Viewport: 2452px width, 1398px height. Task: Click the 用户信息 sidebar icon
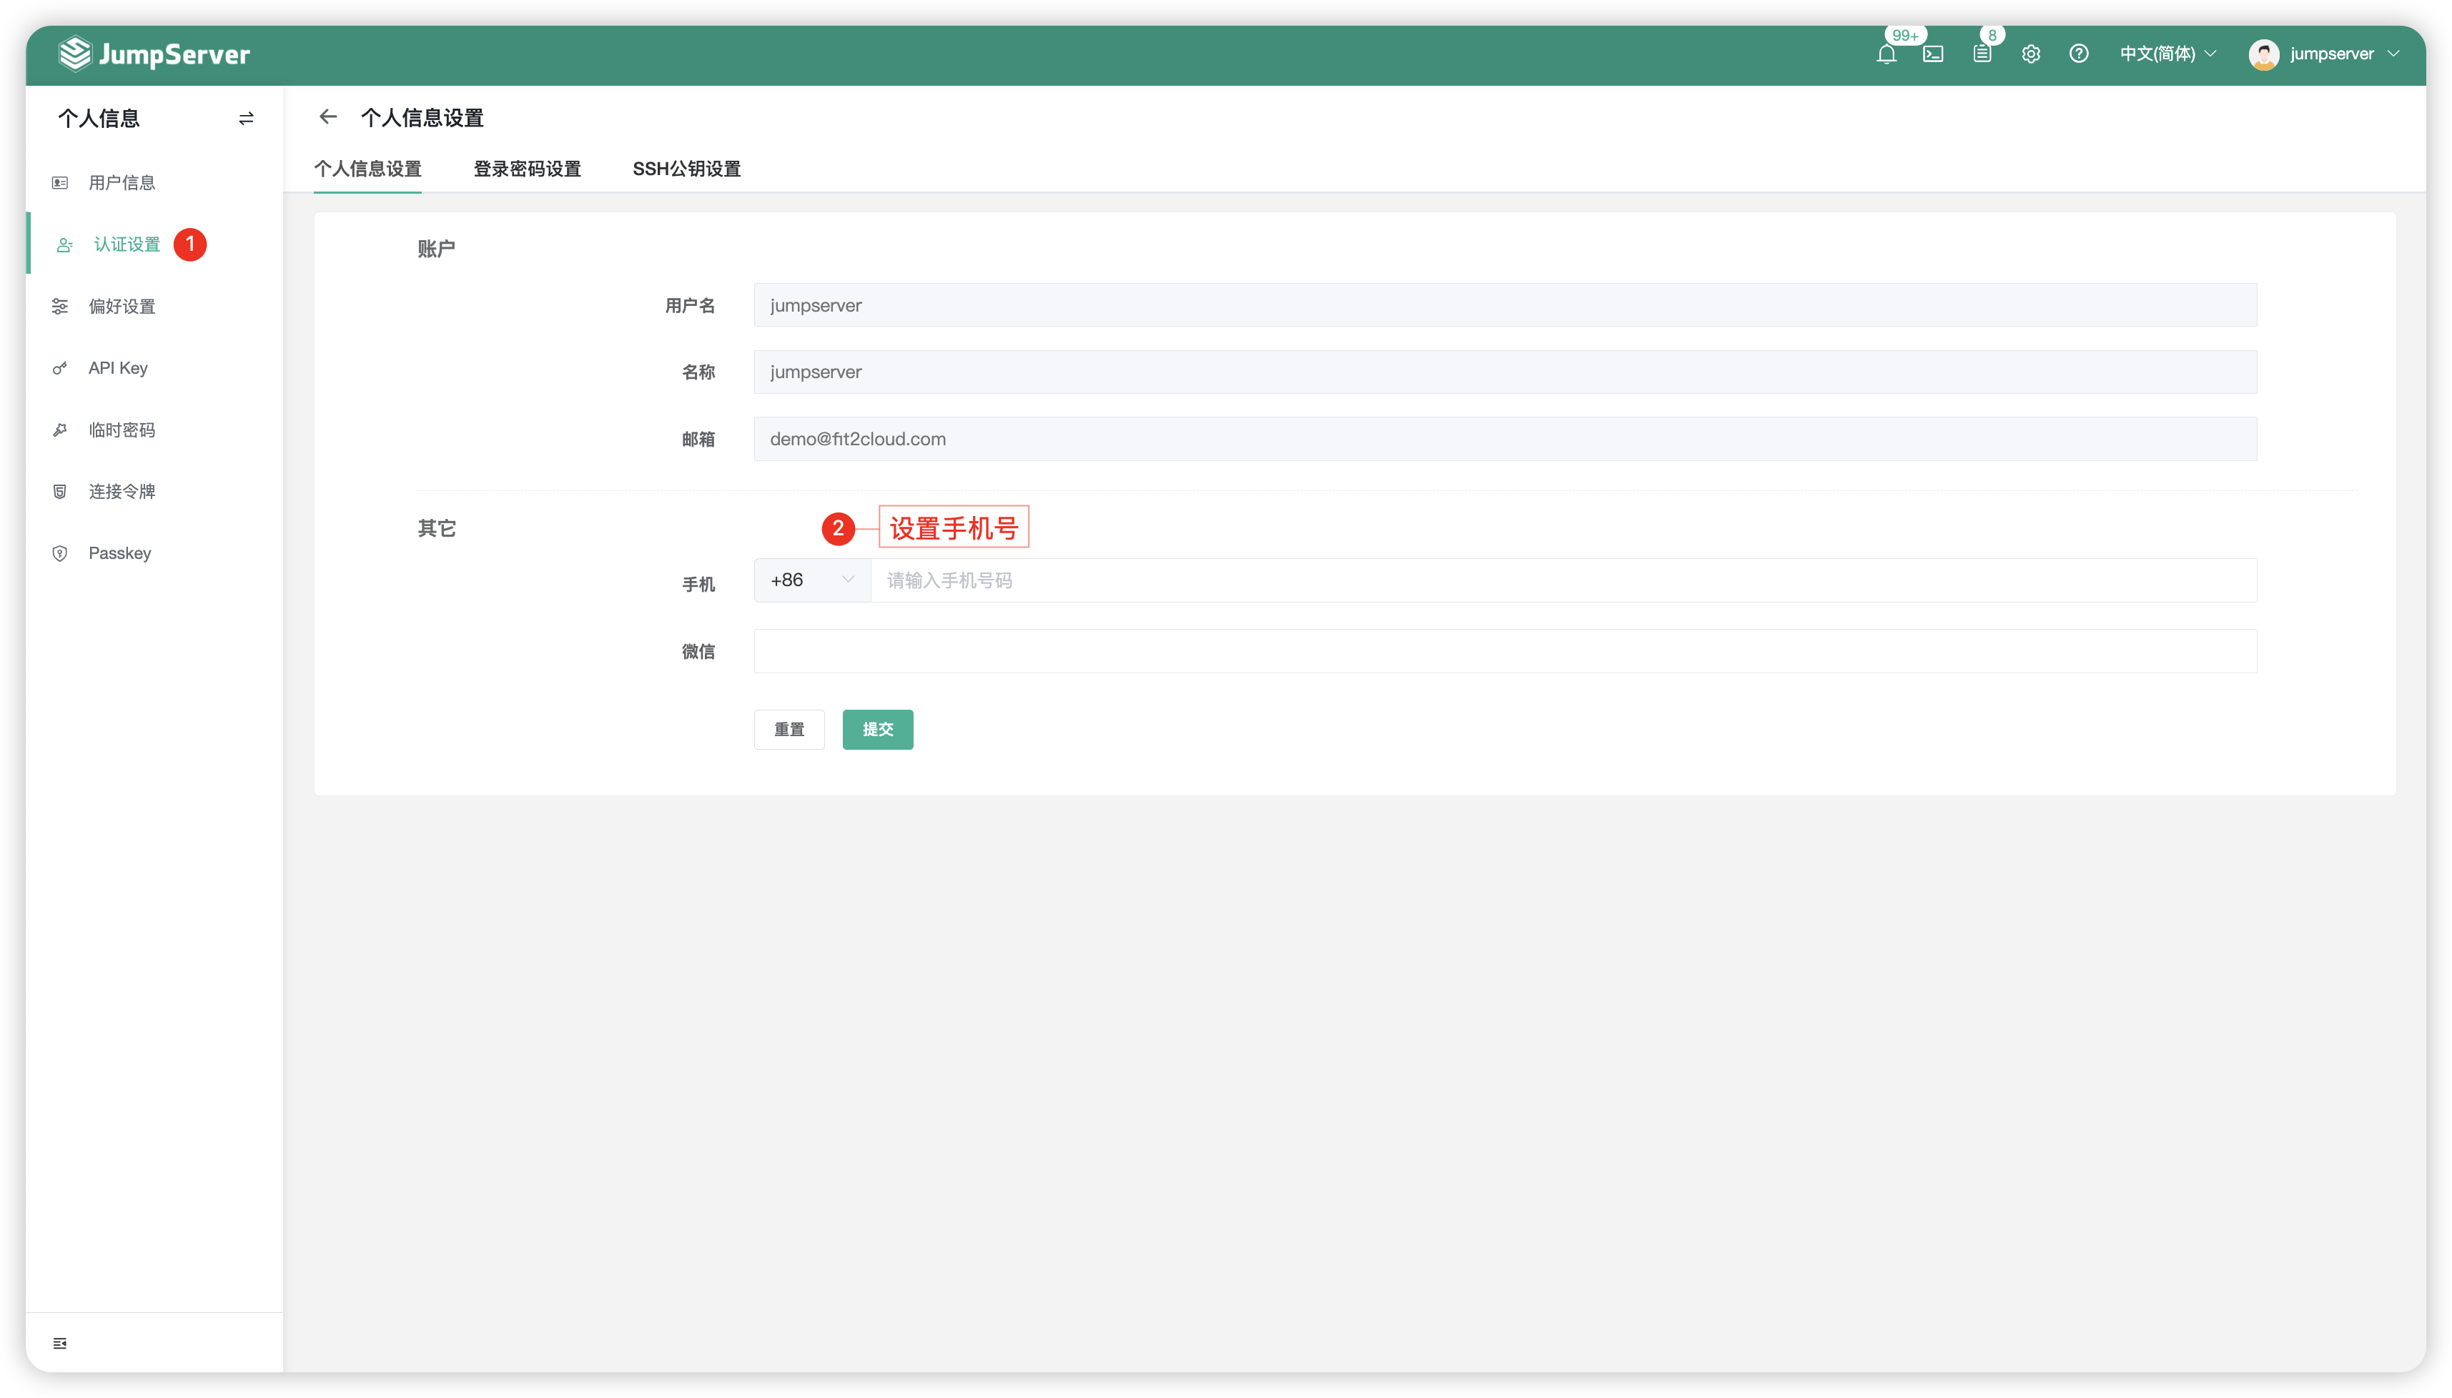point(59,182)
